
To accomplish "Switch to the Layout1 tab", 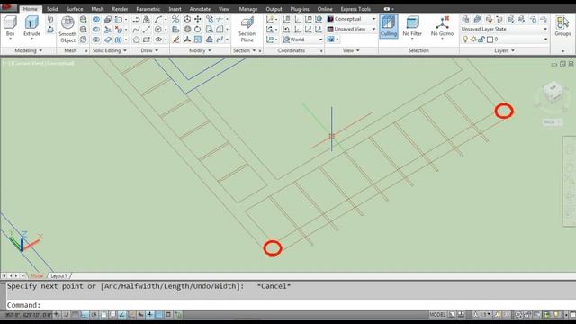I will tap(58, 275).
